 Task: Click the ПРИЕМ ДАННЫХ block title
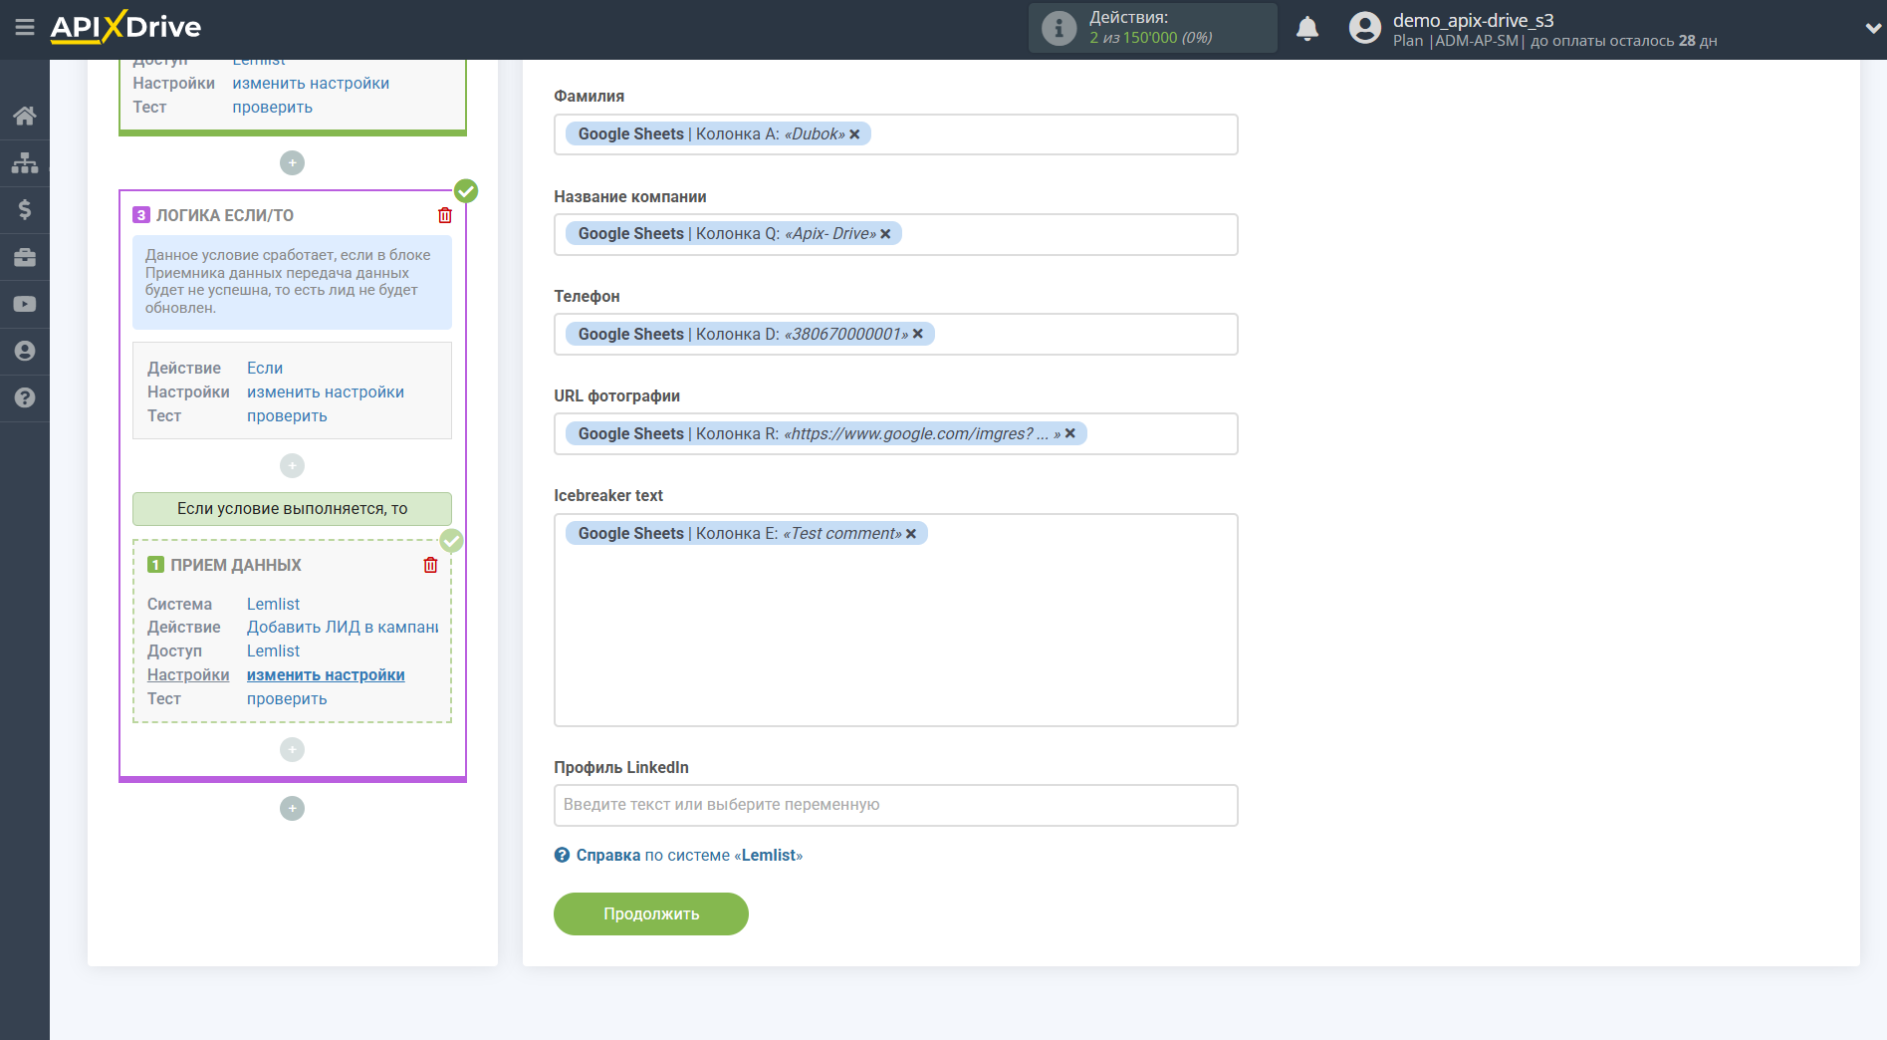pos(236,565)
